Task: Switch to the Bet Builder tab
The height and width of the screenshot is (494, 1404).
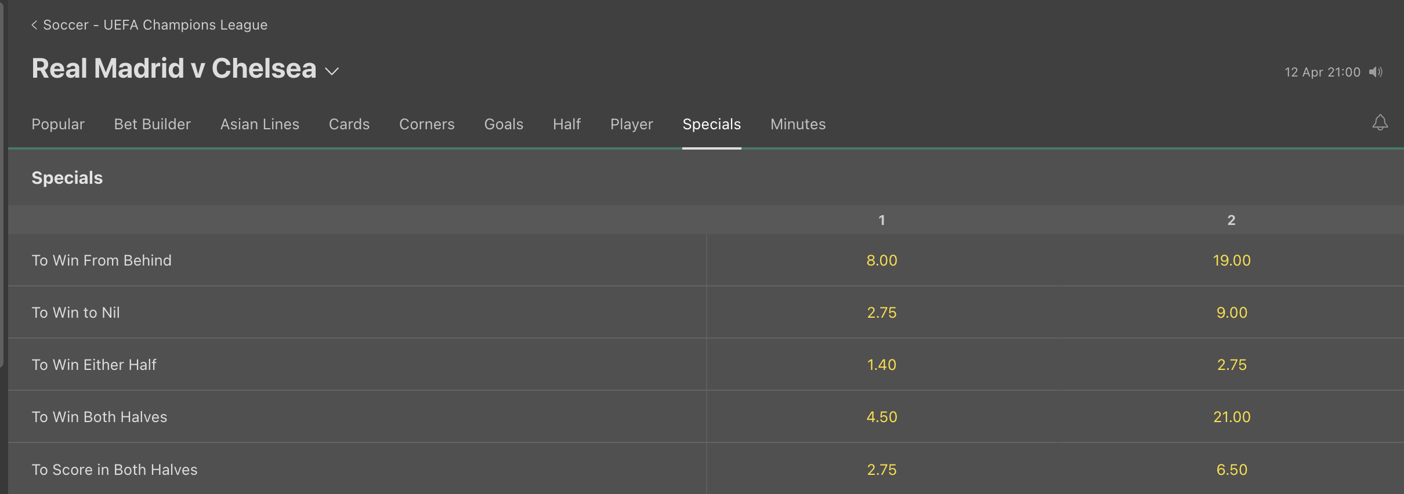Action: [x=153, y=124]
